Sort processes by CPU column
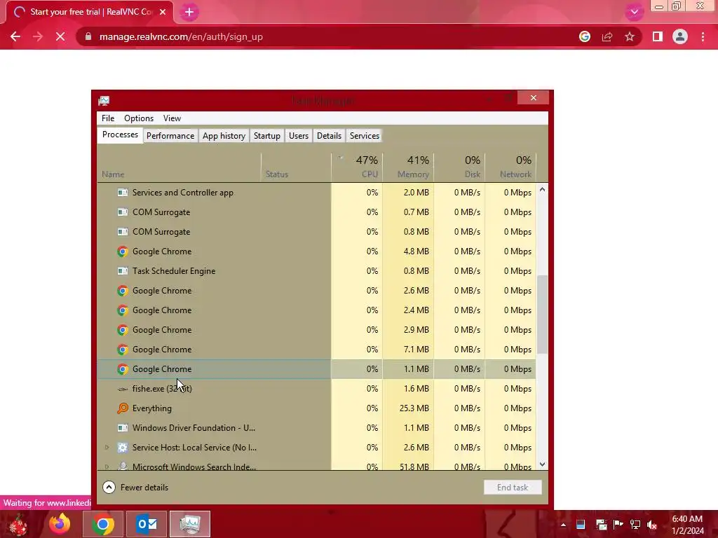This screenshot has width=718, height=538. [357, 167]
